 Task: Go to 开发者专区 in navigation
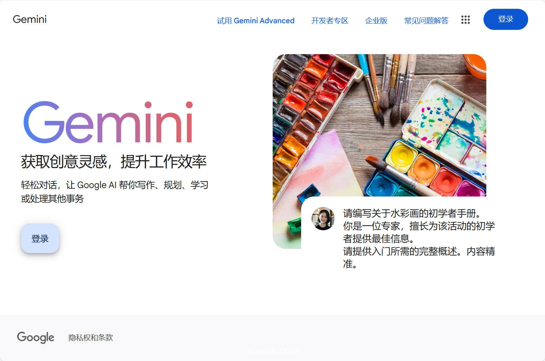(x=330, y=21)
